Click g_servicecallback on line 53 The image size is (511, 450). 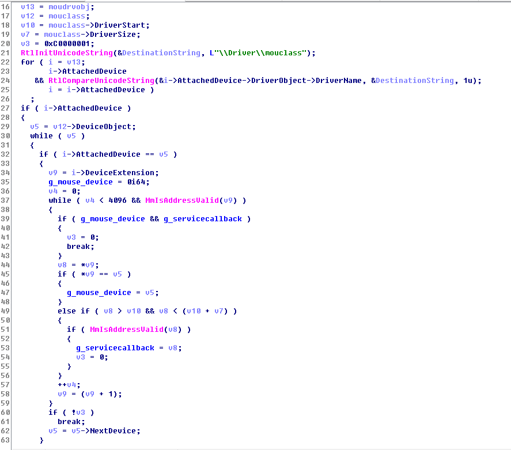115,348
